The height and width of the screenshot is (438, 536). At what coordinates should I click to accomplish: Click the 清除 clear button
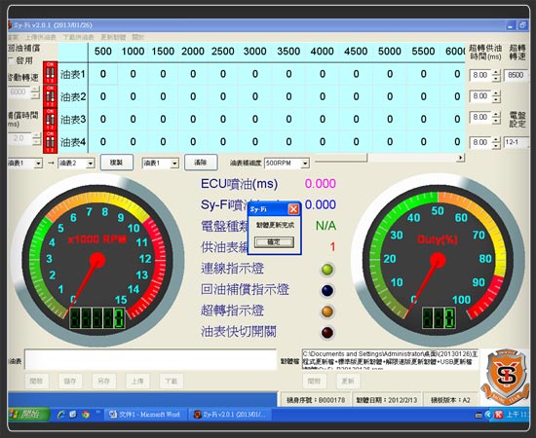pyautogui.click(x=201, y=163)
